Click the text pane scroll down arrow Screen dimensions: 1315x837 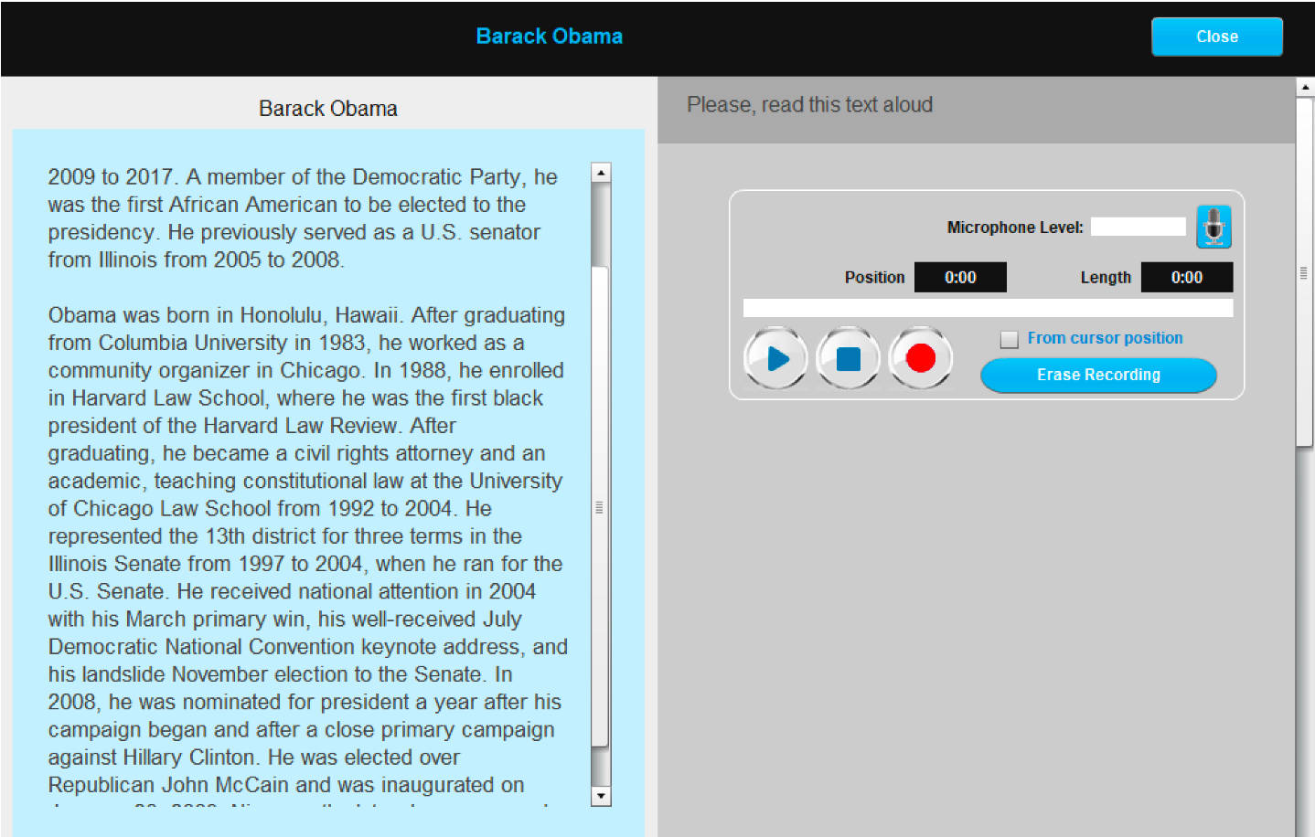(x=601, y=796)
